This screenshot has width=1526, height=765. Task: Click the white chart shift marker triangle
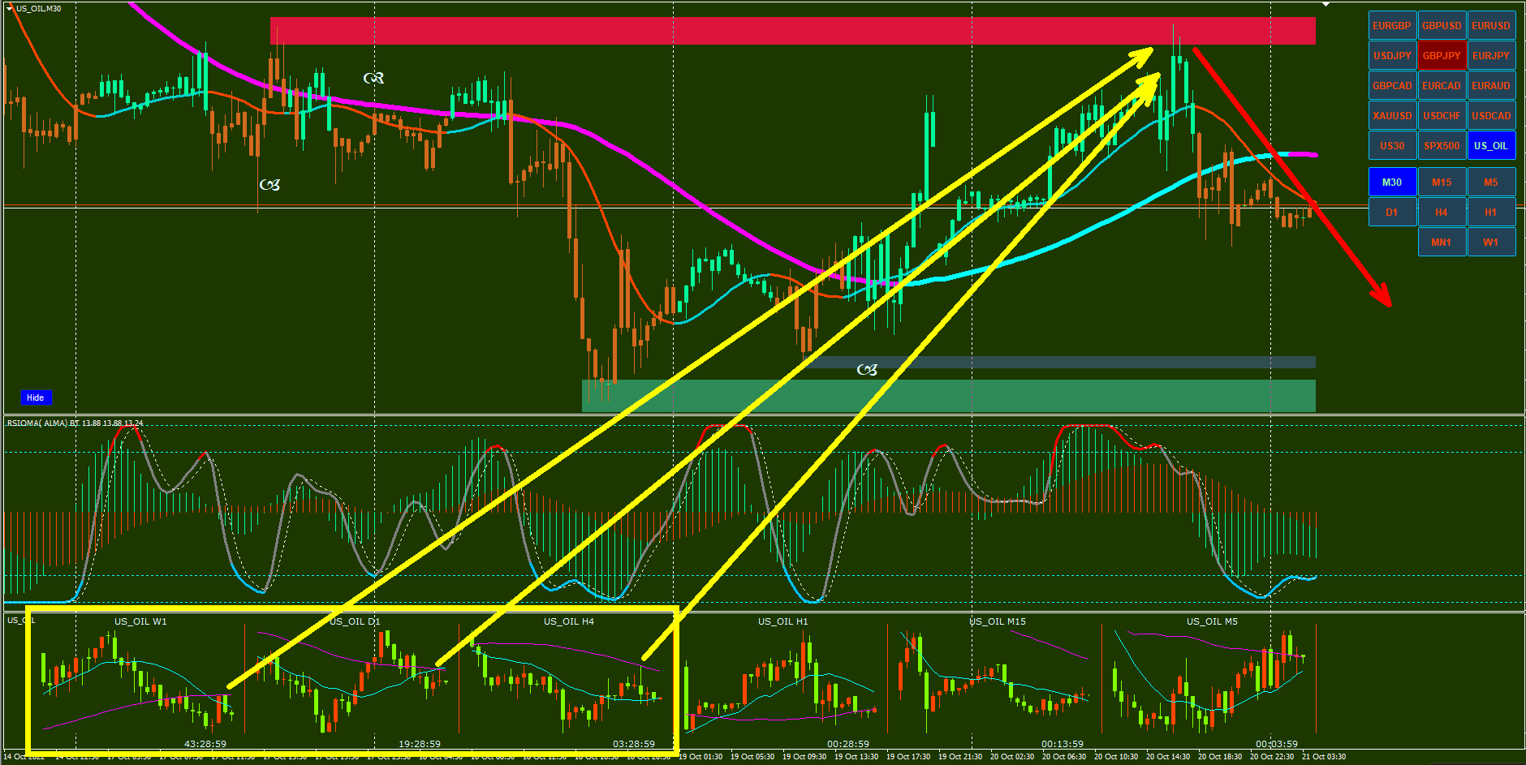tap(1326, 4)
